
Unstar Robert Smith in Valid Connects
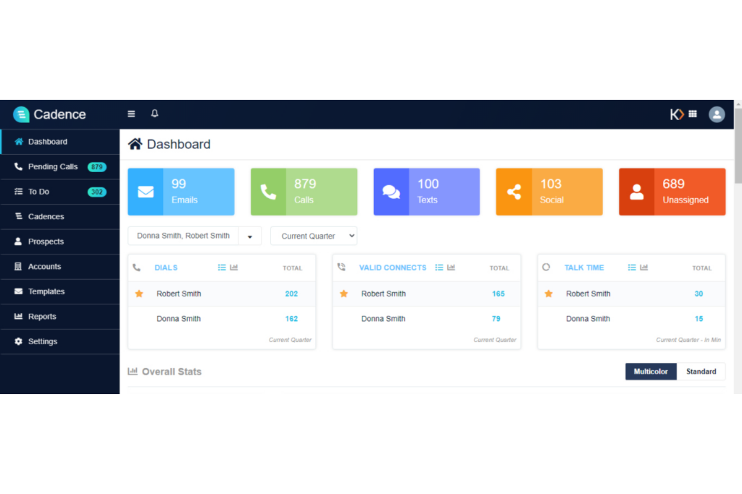pos(343,294)
